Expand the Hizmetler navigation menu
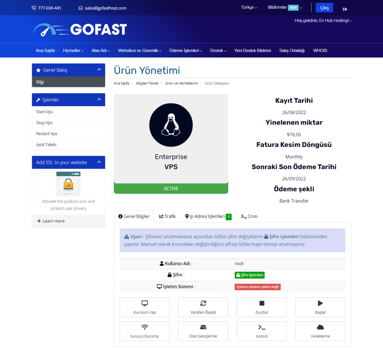This screenshot has height=350, width=383. (x=73, y=51)
